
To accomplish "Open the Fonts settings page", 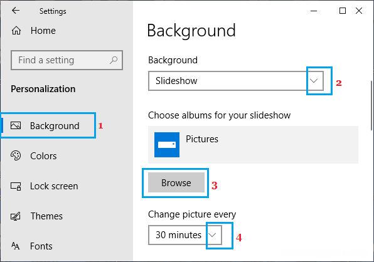I will (x=41, y=246).
